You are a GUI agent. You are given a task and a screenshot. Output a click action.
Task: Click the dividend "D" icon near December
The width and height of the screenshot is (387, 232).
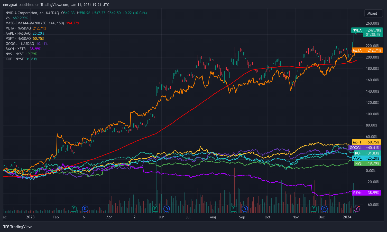pyautogui.click(x=325, y=209)
